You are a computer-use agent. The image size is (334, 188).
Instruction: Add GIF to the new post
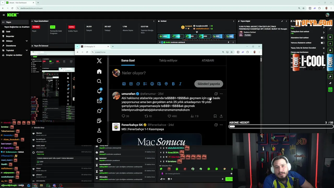tap(131, 84)
